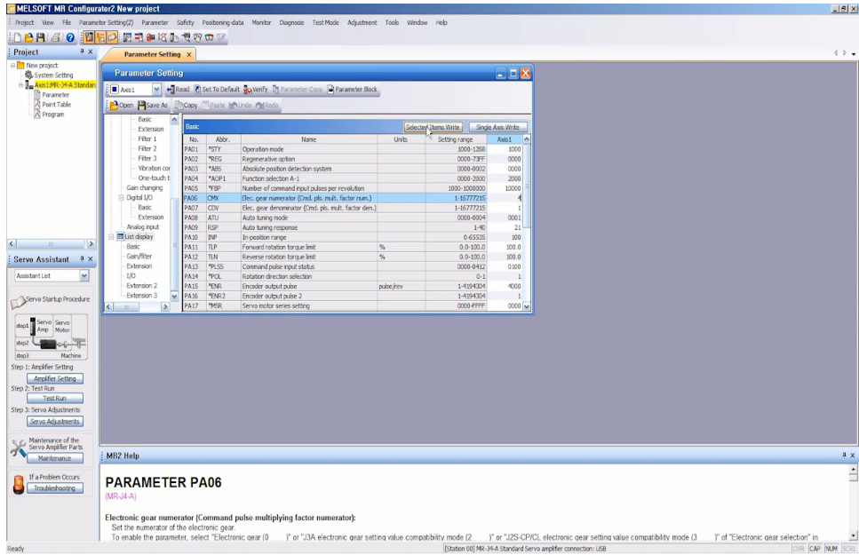Open the Axis1 dropdown selector

[157, 90]
